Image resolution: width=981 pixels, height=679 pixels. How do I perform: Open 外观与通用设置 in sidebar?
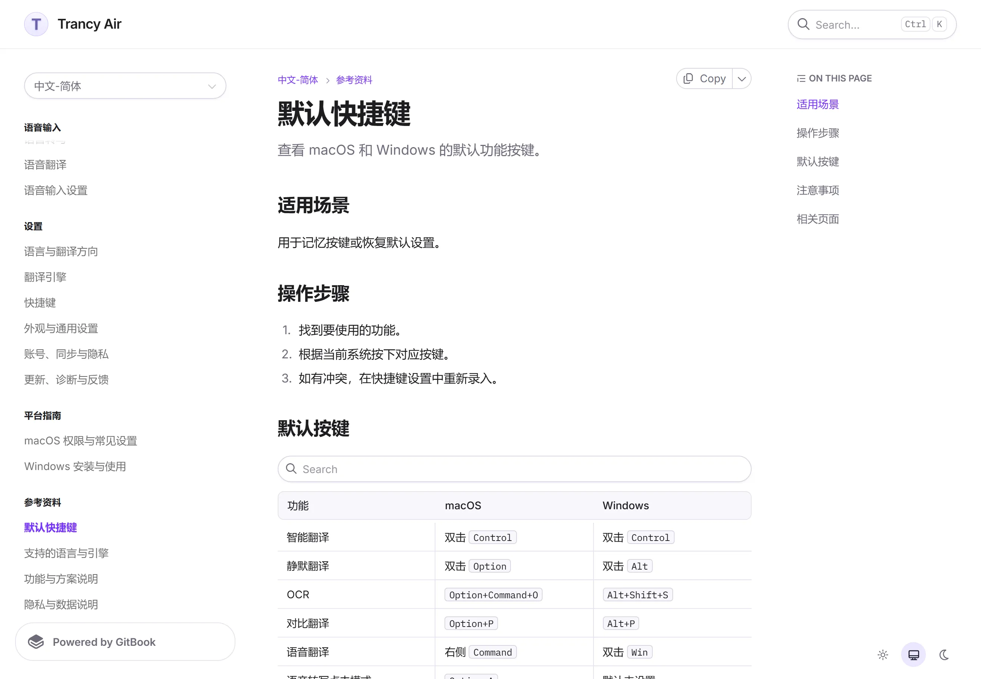(61, 329)
